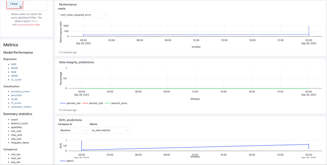This screenshot has width=327, height=165.
Task: Open the recall metric link
Action: [x=14, y=99]
